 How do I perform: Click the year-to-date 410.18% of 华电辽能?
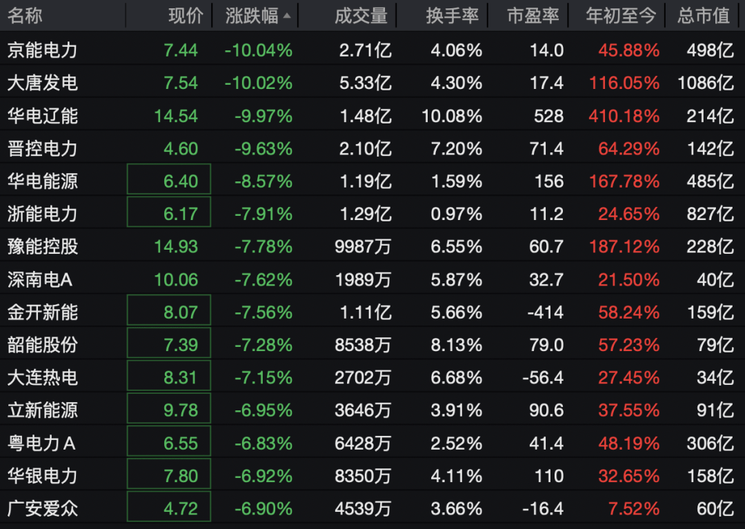click(x=624, y=116)
